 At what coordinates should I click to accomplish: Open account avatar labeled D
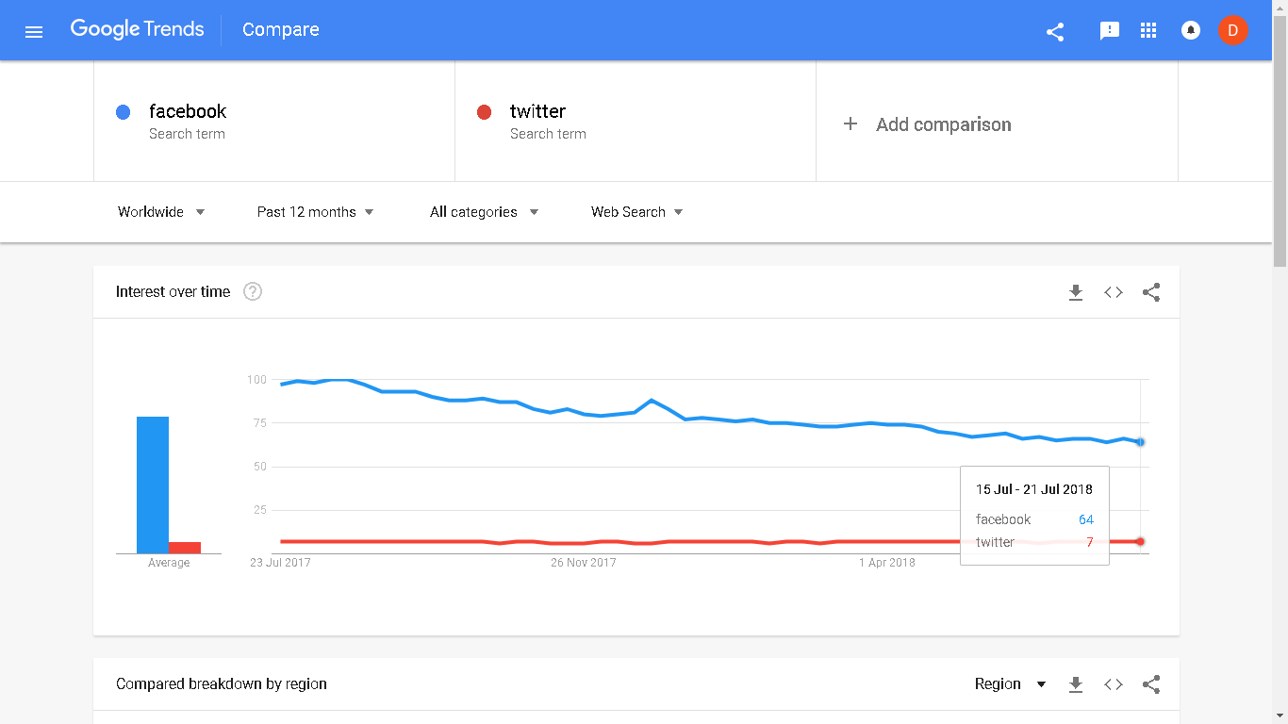(x=1232, y=30)
